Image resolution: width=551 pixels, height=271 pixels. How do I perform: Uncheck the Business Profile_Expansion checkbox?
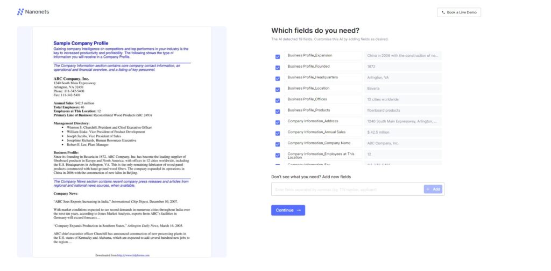(x=278, y=56)
